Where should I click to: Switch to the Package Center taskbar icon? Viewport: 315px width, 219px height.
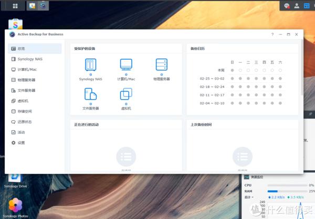click(32, 6)
